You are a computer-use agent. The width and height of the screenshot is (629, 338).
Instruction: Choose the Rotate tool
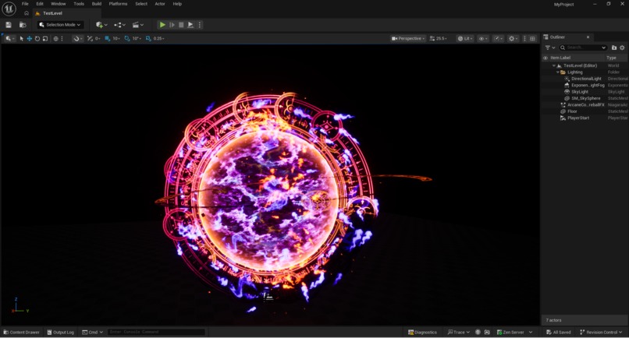37,38
